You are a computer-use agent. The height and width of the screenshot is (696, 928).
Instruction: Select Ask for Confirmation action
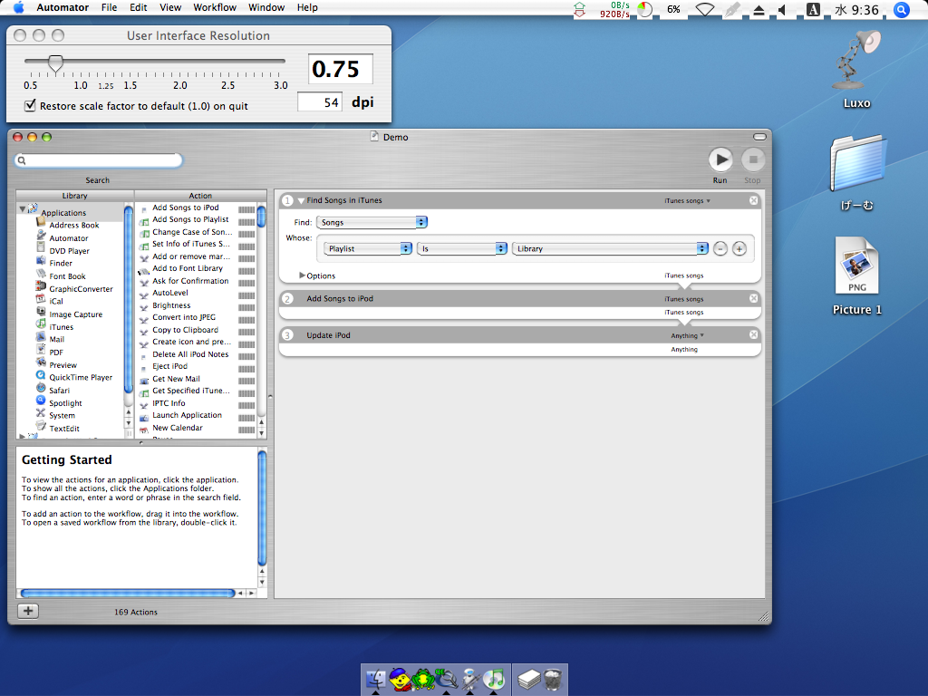pos(190,281)
